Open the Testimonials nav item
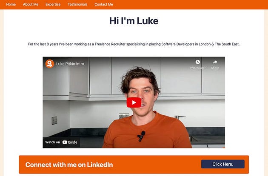 77,4
